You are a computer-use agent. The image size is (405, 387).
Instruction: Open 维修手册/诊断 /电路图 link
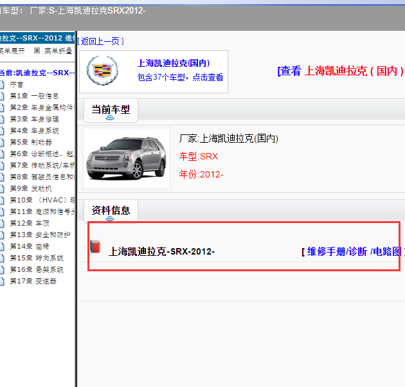353,251
